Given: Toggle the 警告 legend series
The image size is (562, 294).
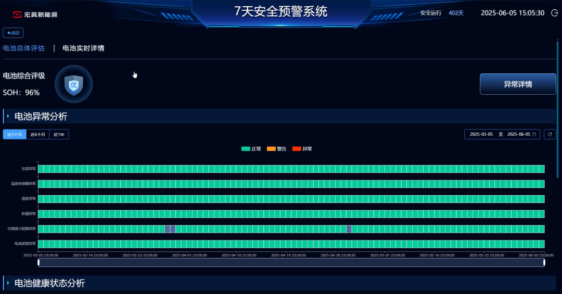Looking at the screenshot, I should 276,149.
